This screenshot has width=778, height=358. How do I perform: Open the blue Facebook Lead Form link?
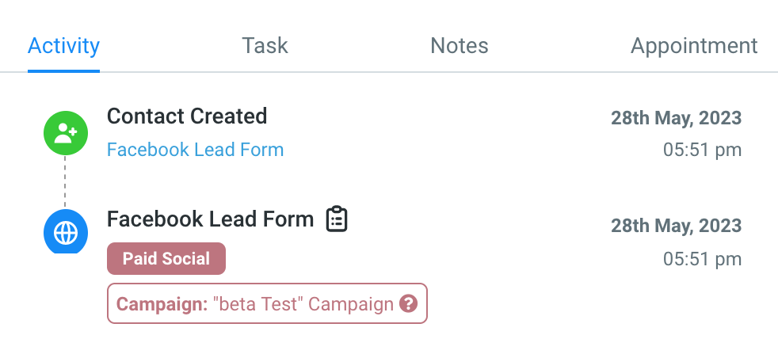pos(195,150)
